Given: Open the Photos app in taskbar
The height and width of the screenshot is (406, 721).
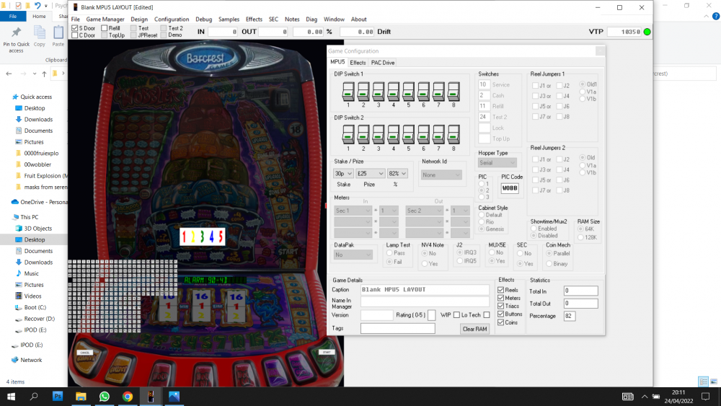Looking at the screenshot, I should pyautogui.click(x=174, y=397).
